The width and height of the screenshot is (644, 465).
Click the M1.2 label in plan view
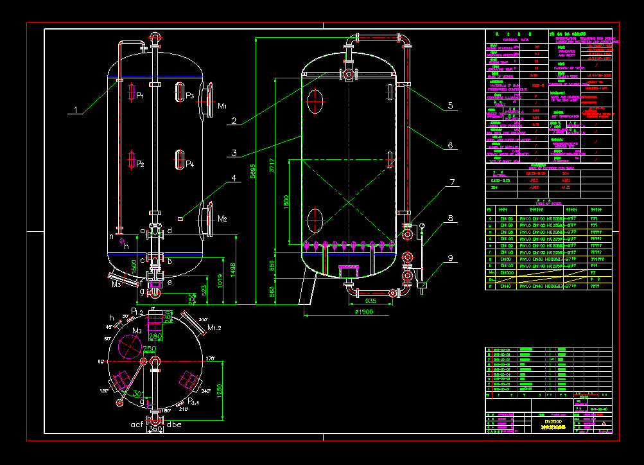pyautogui.click(x=214, y=328)
